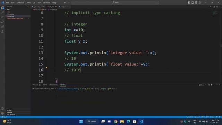Screen dimensions: 222x125
Task: Open Help menu
Action: click(54, 2)
